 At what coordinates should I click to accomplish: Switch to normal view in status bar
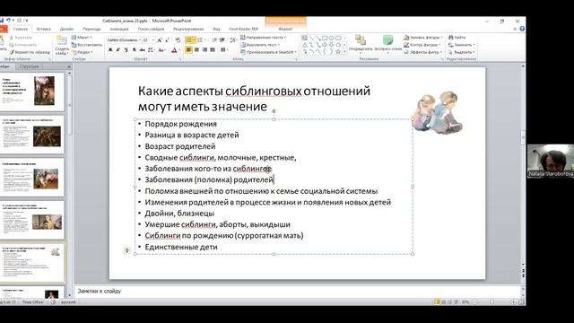[437, 302]
